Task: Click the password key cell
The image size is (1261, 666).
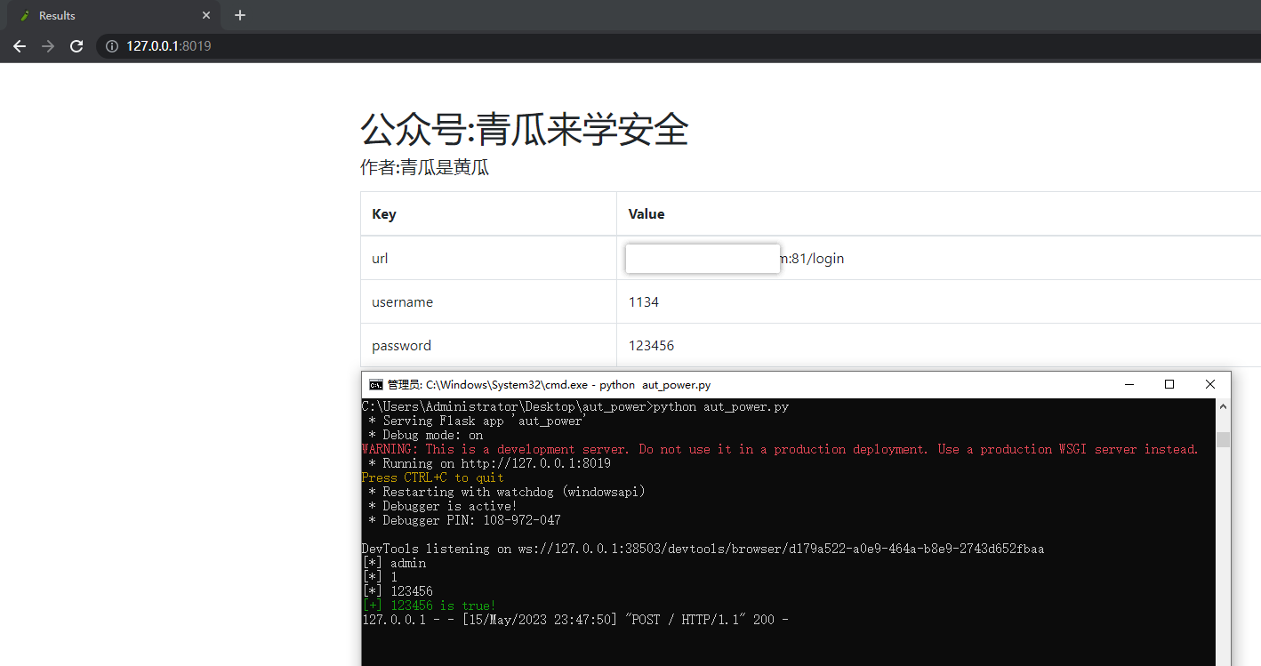Action: (x=488, y=345)
